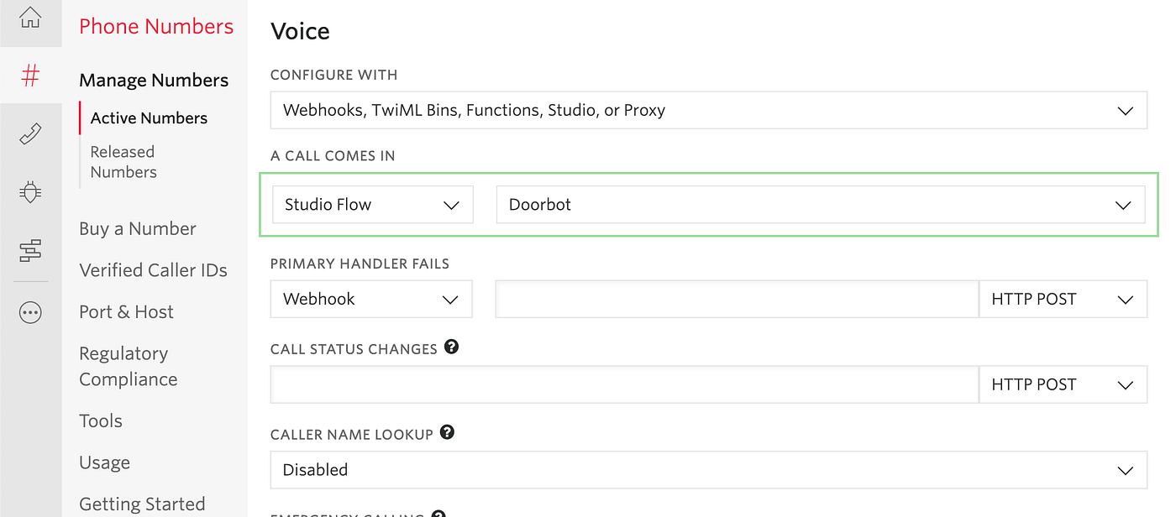
Task: Open Active Numbers in sidebar
Action: [149, 118]
